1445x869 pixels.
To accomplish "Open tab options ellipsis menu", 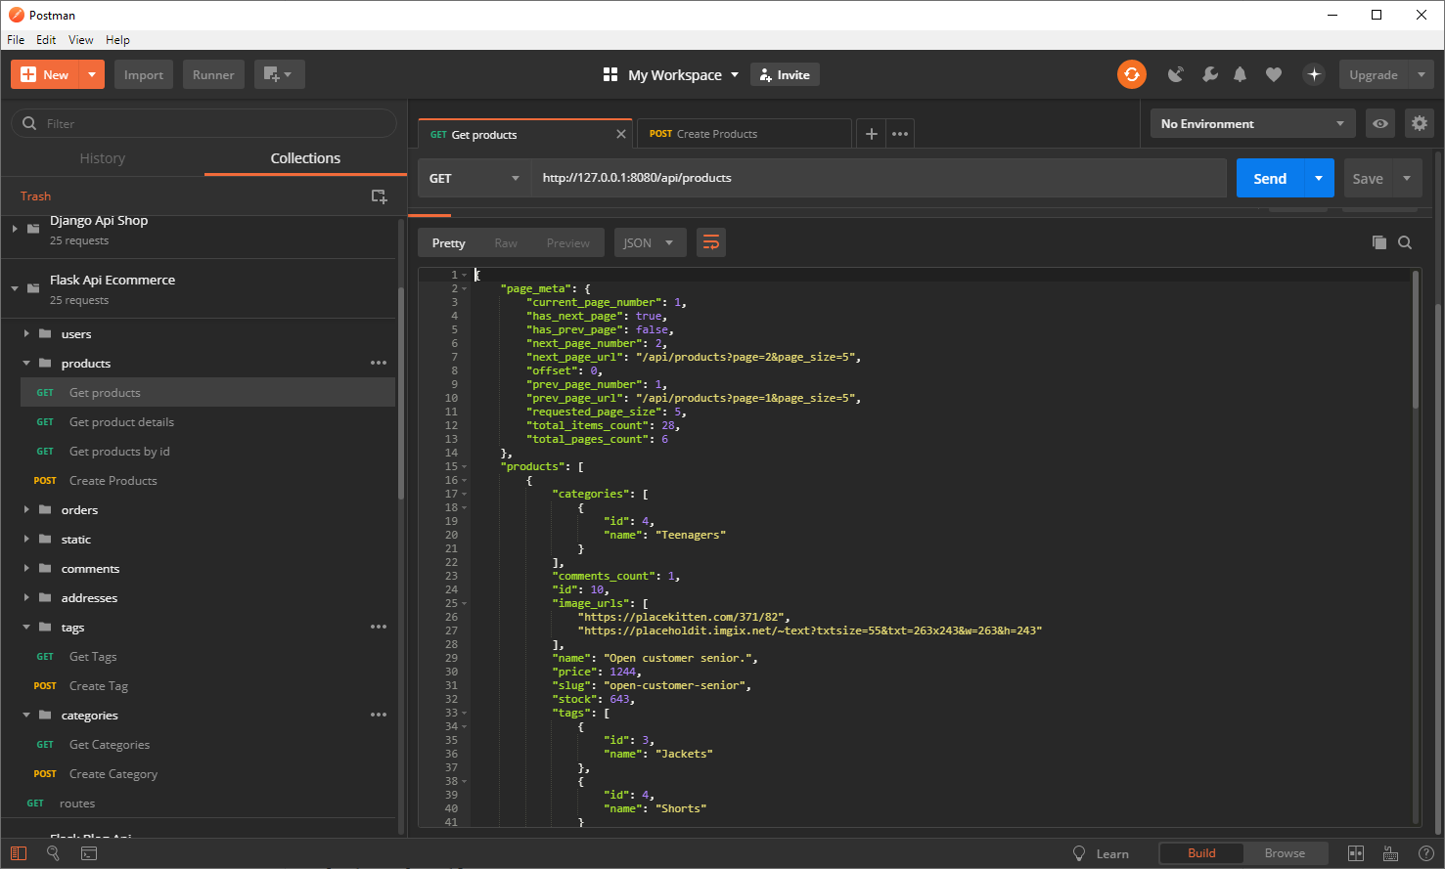I will click(900, 134).
